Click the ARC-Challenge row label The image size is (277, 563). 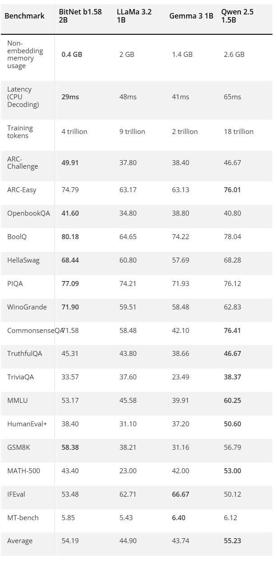23,162
